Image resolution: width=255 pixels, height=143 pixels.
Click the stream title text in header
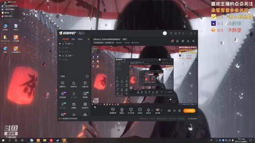[x=107, y=39]
